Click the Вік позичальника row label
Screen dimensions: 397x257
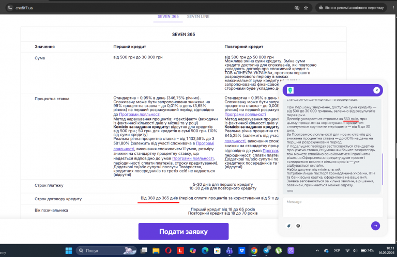point(51,210)
